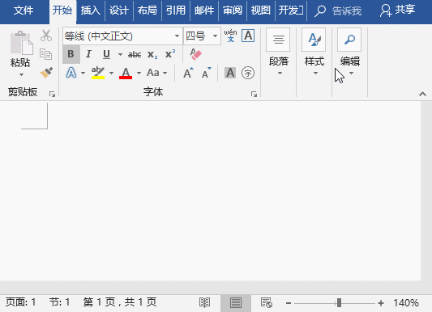Image resolution: width=432 pixels, height=312 pixels.
Task: Apply character border icon
Action: (x=248, y=36)
